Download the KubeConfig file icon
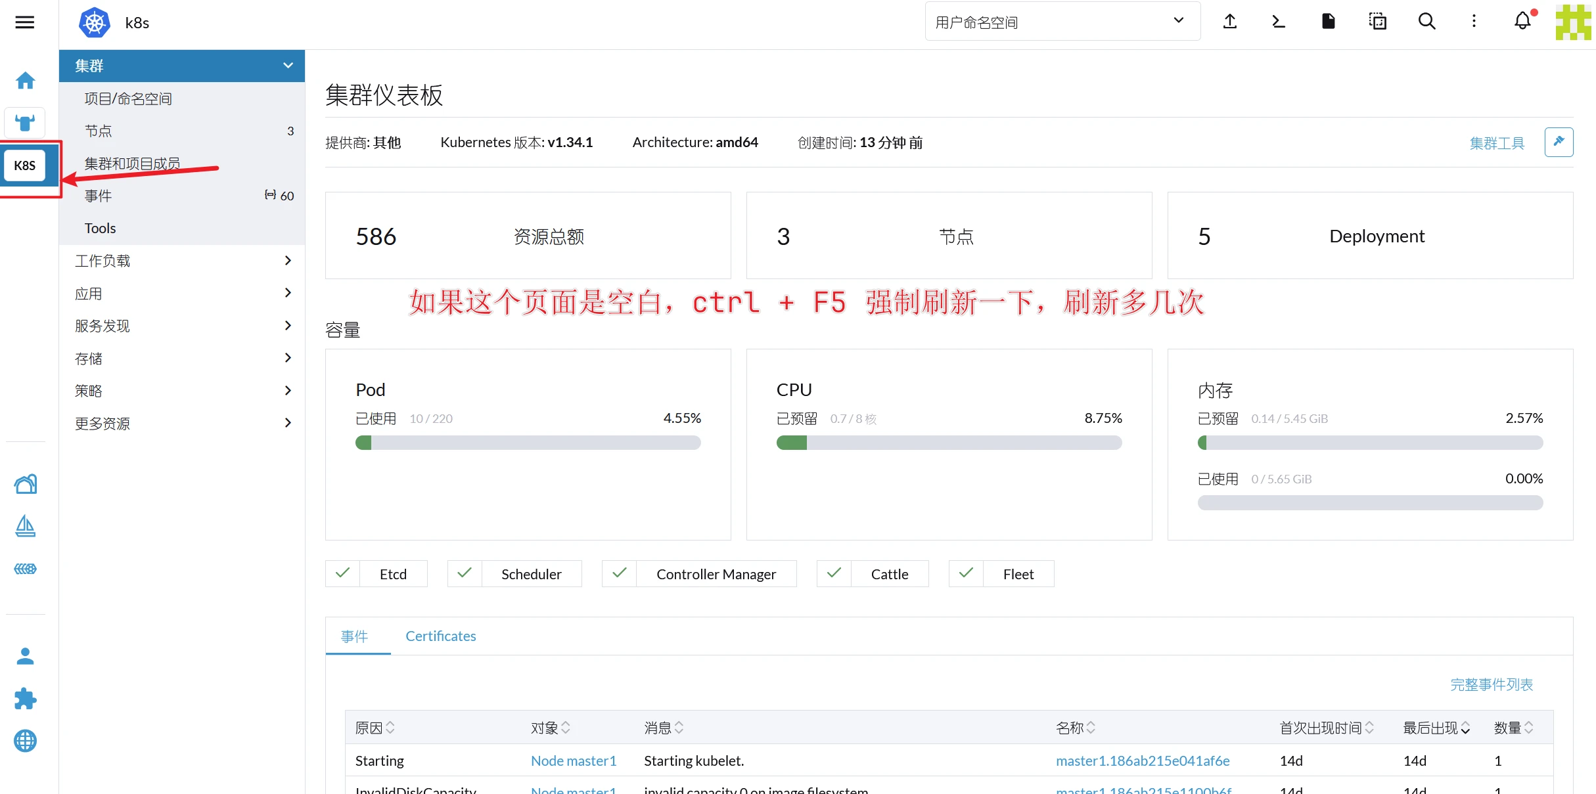 1328,22
